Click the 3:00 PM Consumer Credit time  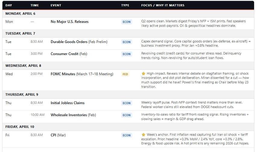(x=37, y=54)
